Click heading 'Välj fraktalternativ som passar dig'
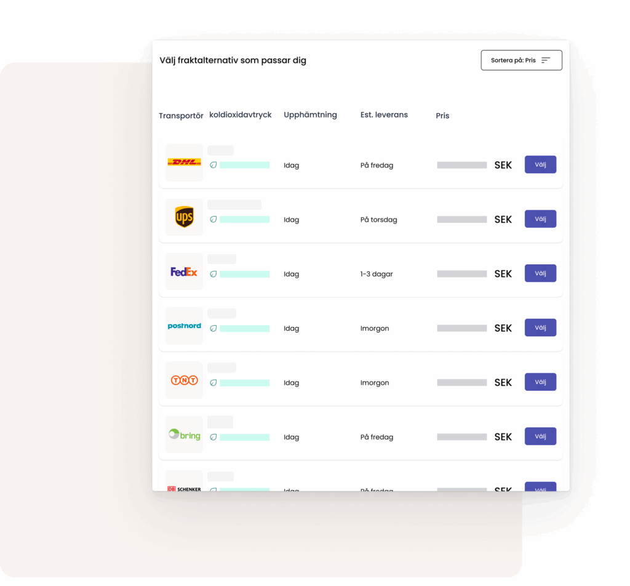This screenshot has width=630, height=586. coord(233,60)
